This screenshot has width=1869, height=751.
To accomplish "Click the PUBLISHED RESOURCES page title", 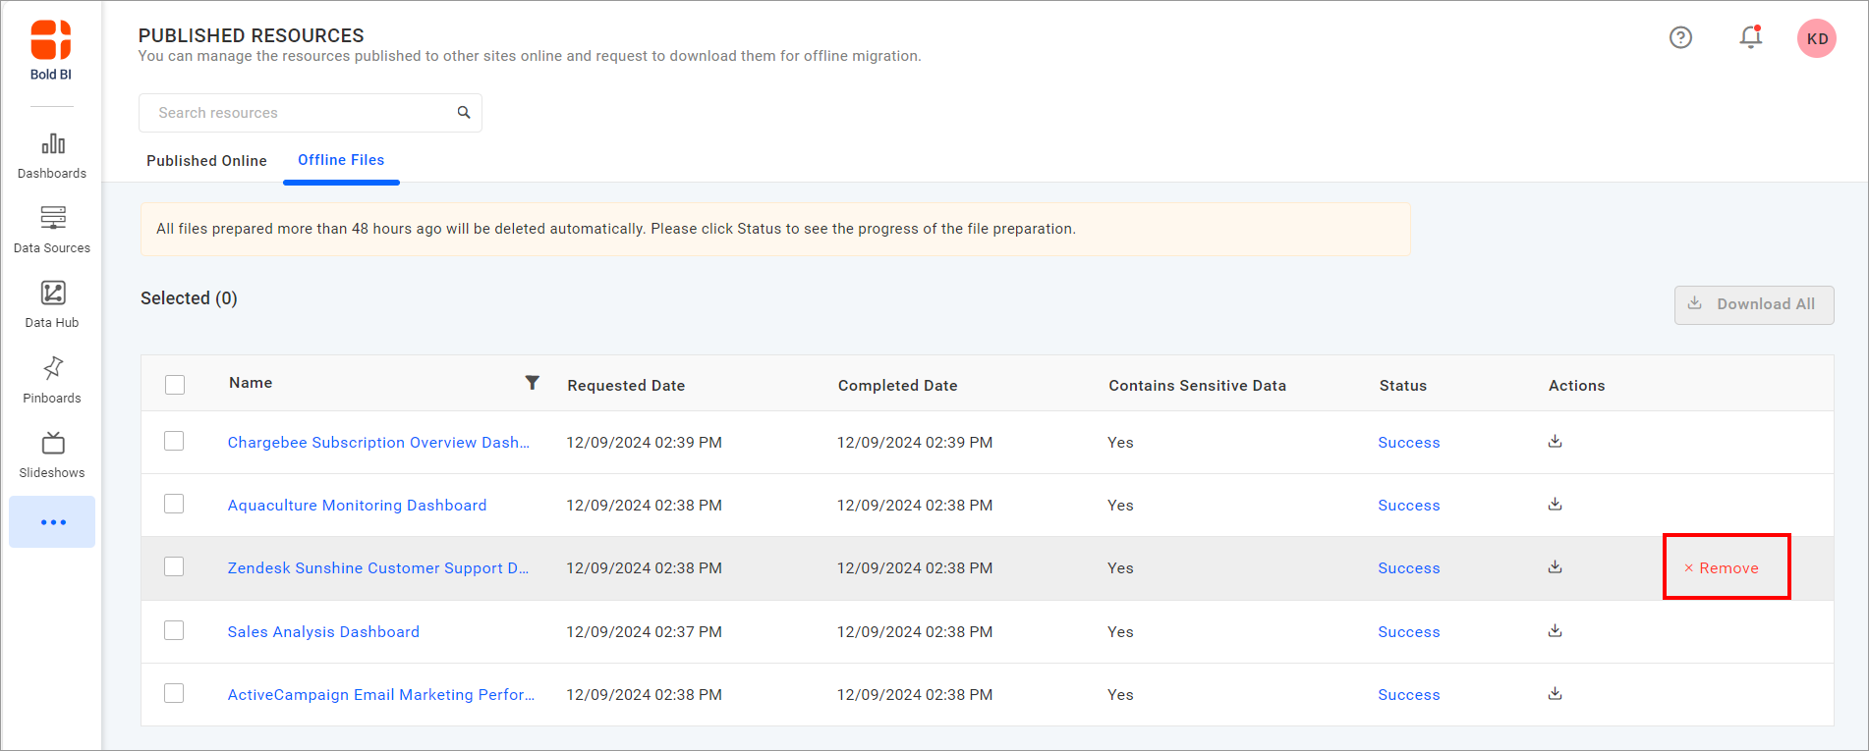I will click(x=251, y=35).
